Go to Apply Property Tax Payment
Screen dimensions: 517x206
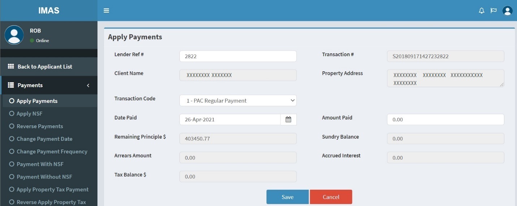[52, 189]
